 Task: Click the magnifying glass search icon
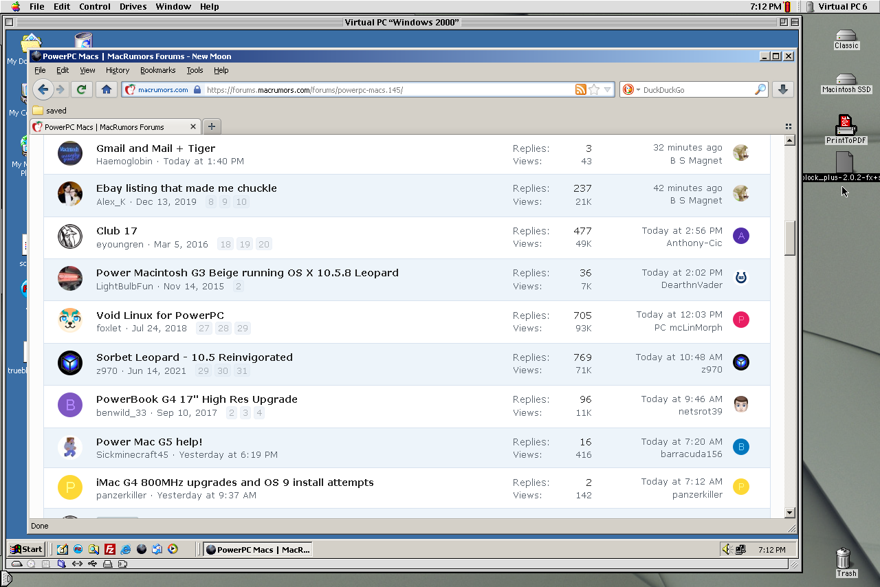pyautogui.click(x=760, y=89)
